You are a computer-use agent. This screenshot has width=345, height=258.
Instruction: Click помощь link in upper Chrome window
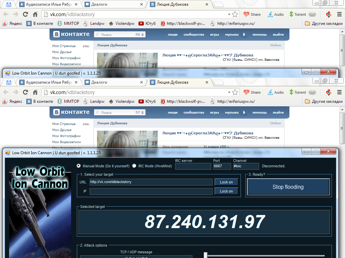click(260, 35)
